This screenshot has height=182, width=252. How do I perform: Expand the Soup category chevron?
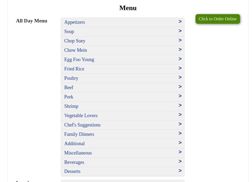point(180,31)
